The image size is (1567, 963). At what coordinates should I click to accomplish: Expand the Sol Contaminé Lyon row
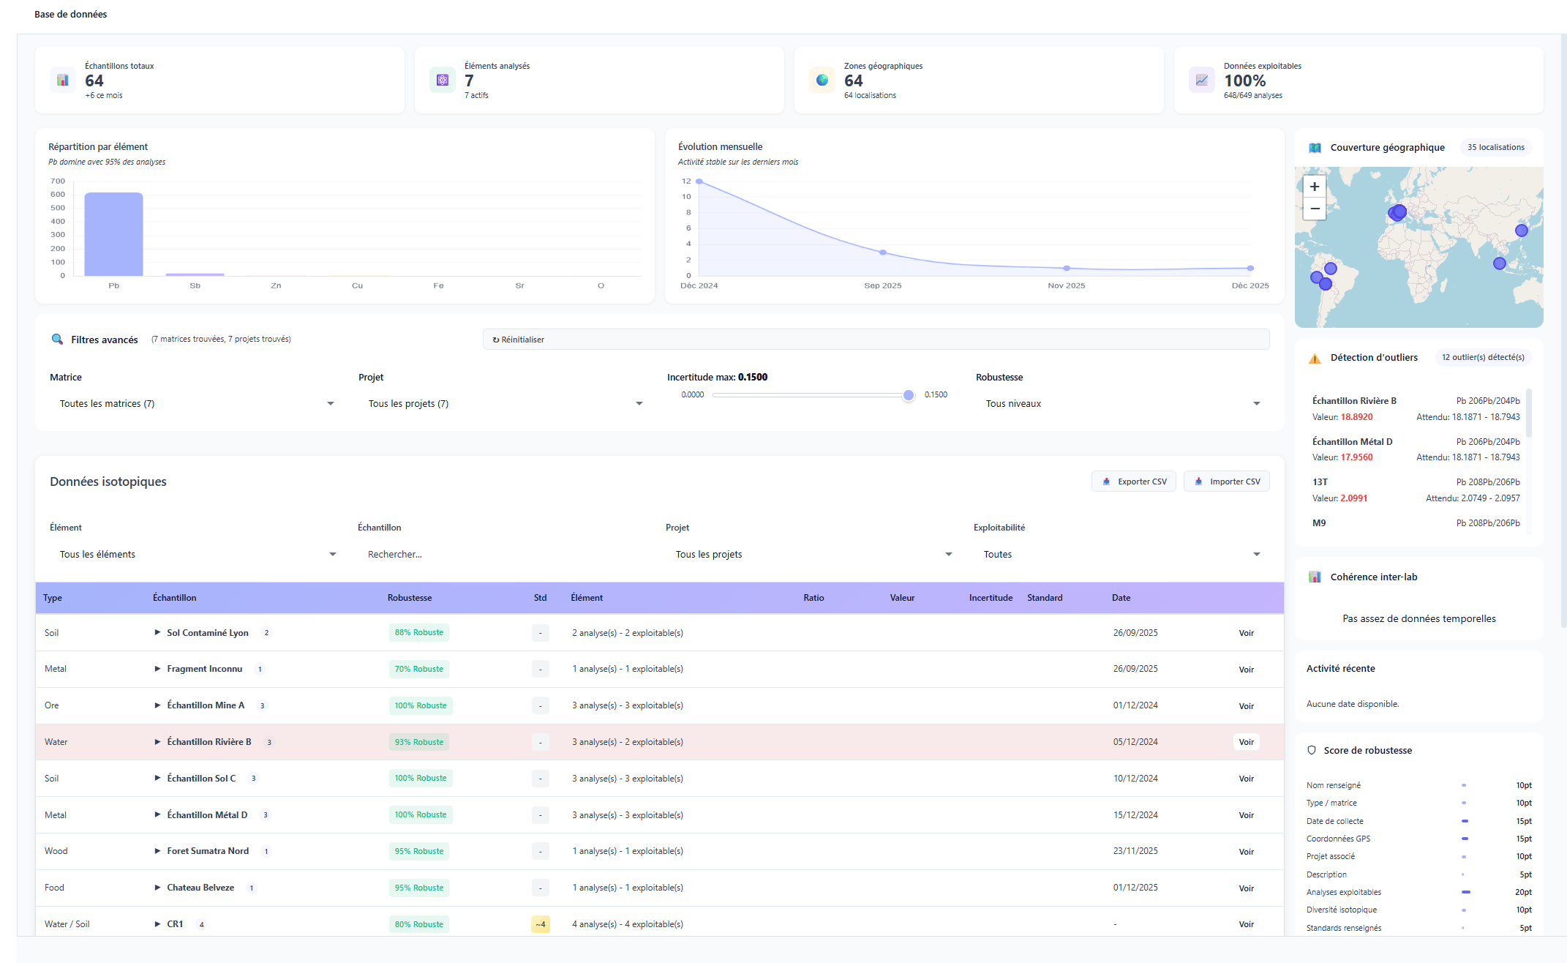click(x=157, y=632)
